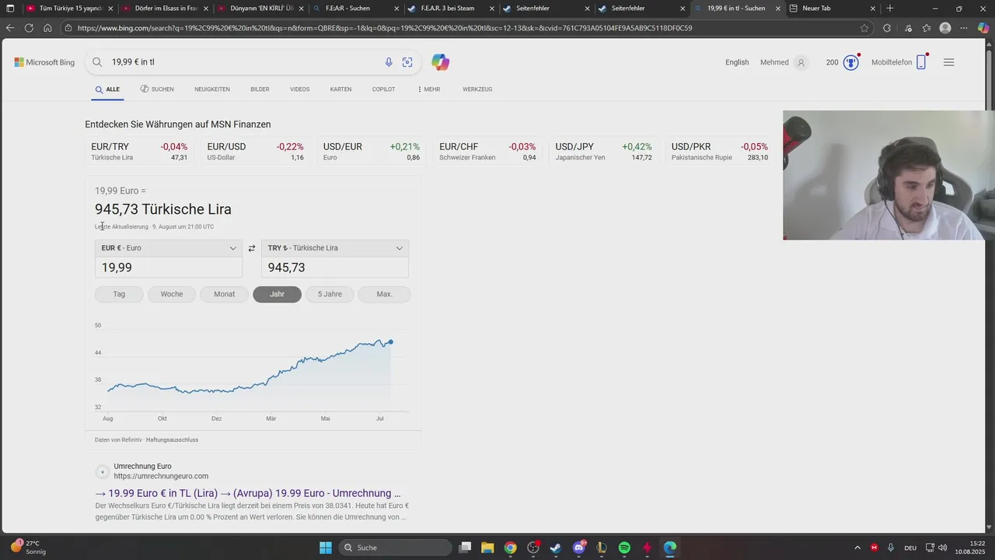
Task: Switch to Alle search tab
Action: tap(107, 89)
